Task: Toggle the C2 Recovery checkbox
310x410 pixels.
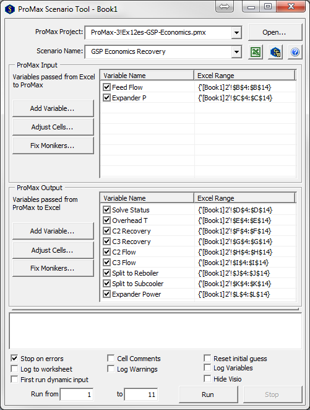Action: pyautogui.click(x=106, y=231)
